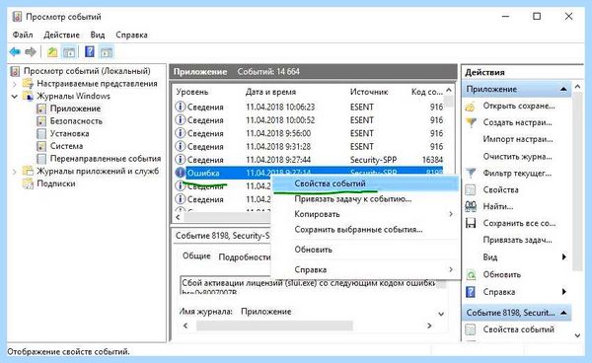Click the Ошибка error level icon

pos(181,173)
